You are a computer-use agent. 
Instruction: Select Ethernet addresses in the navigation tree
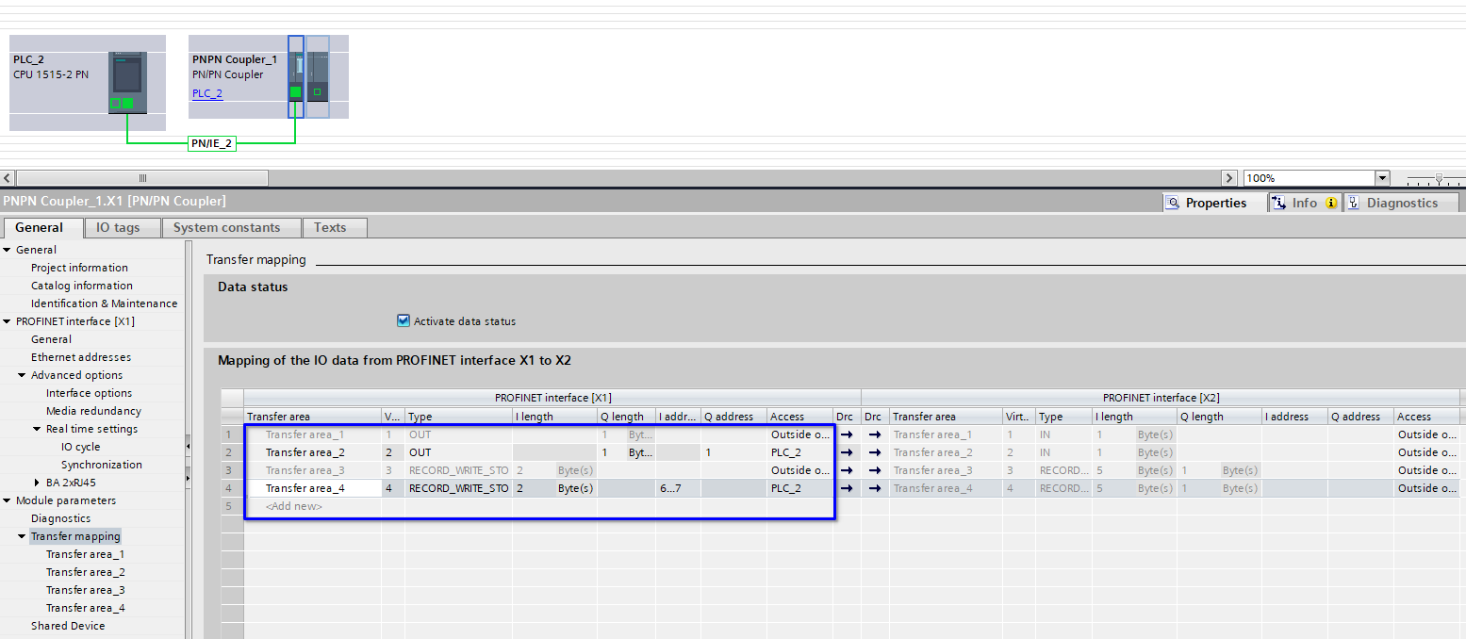(81, 357)
